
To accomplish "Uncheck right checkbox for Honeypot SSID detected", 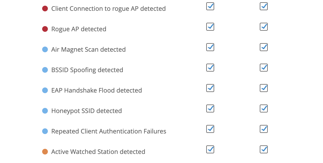I will (264, 108).
